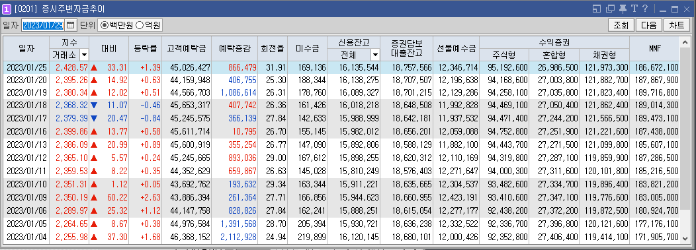Select the 2023/01/16 date cell
696x250 pixels.
pyautogui.click(x=26, y=131)
